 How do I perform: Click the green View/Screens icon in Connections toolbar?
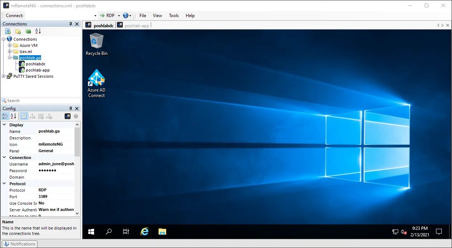point(28,31)
